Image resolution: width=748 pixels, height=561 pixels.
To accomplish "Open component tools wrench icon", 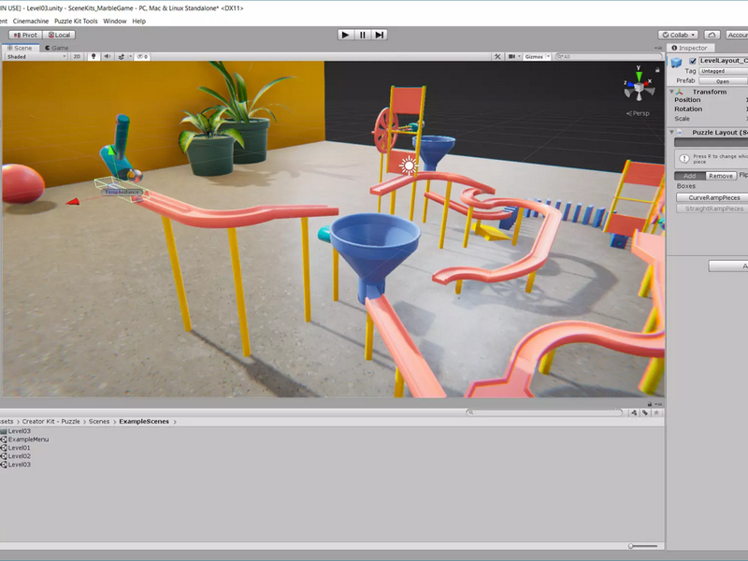I will click(497, 56).
